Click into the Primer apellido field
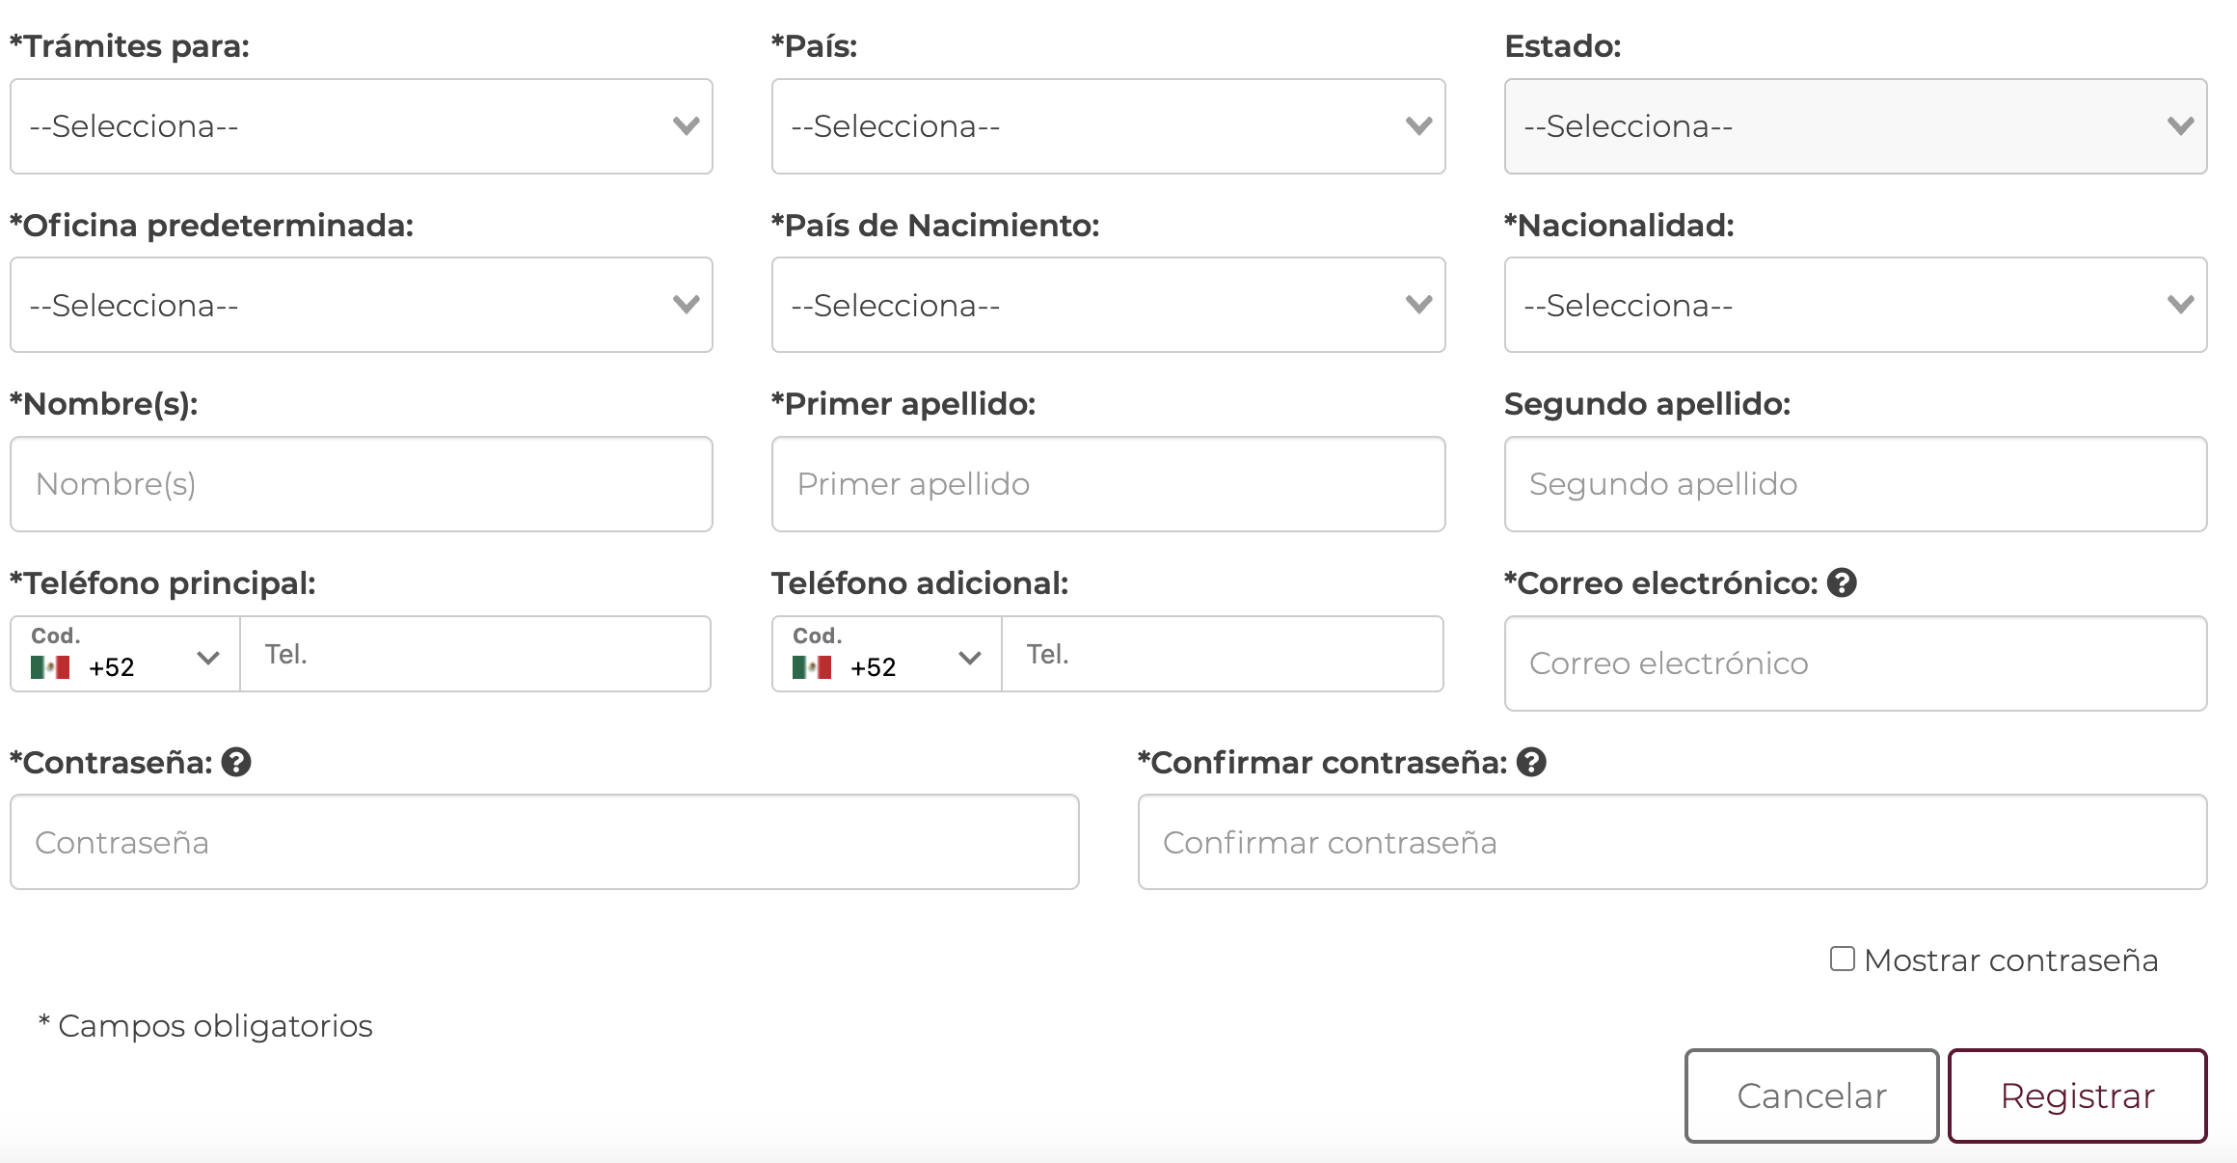 tap(1108, 484)
